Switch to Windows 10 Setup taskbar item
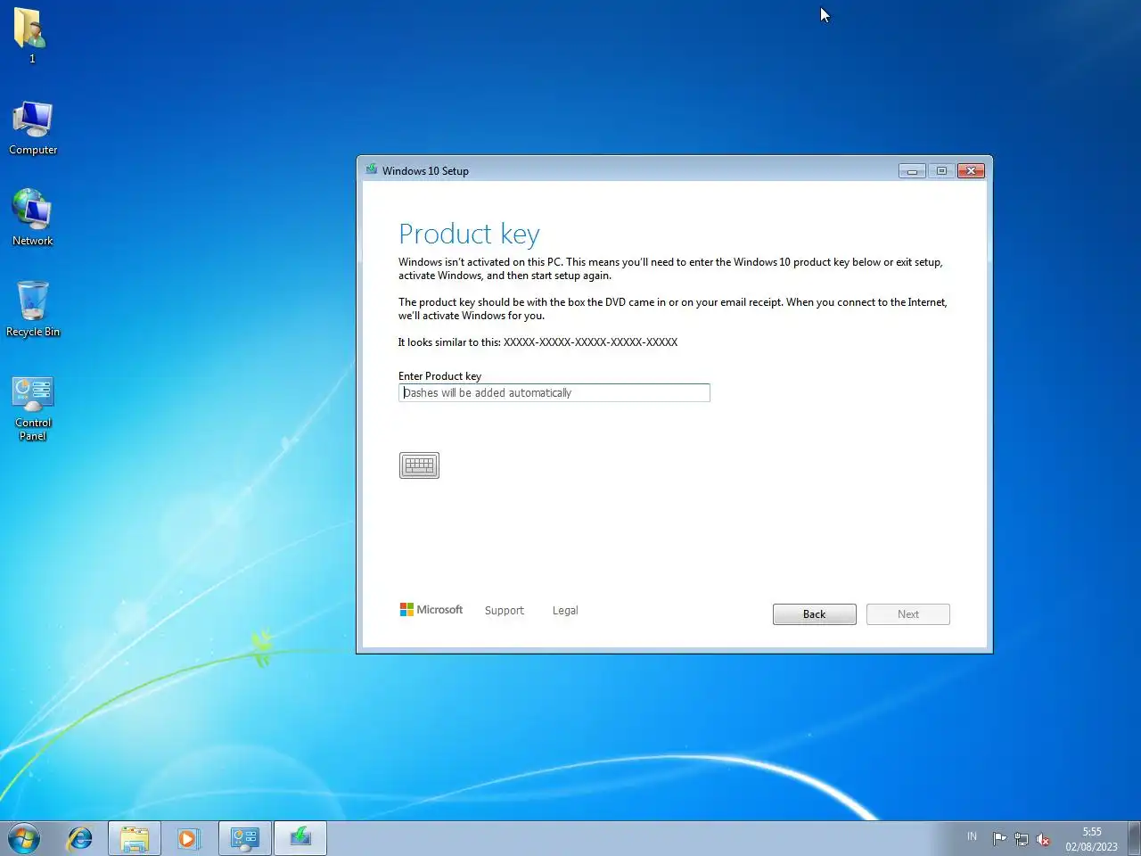The width and height of the screenshot is (1141, 856). coord(300,838)
